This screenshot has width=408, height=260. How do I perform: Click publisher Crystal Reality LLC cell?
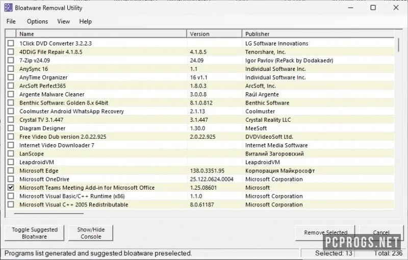click(x=268, y=120)
